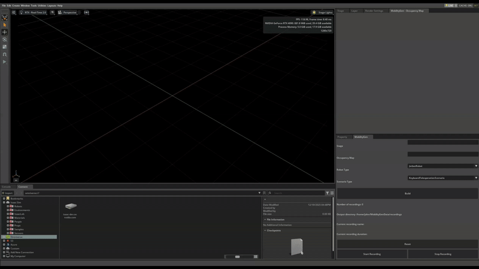This screenshot has height=269, width=479.
Task: Toggle viewport visibility eye icon
Action: coord(53,12)
